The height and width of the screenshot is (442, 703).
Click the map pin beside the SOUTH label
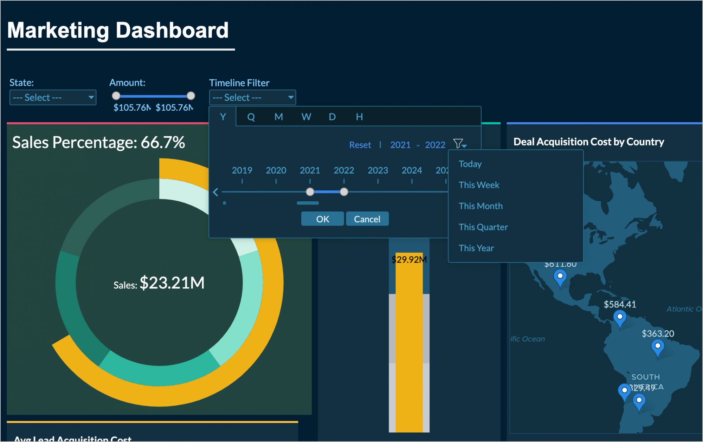pyautogui.click(x=625, y=390)
